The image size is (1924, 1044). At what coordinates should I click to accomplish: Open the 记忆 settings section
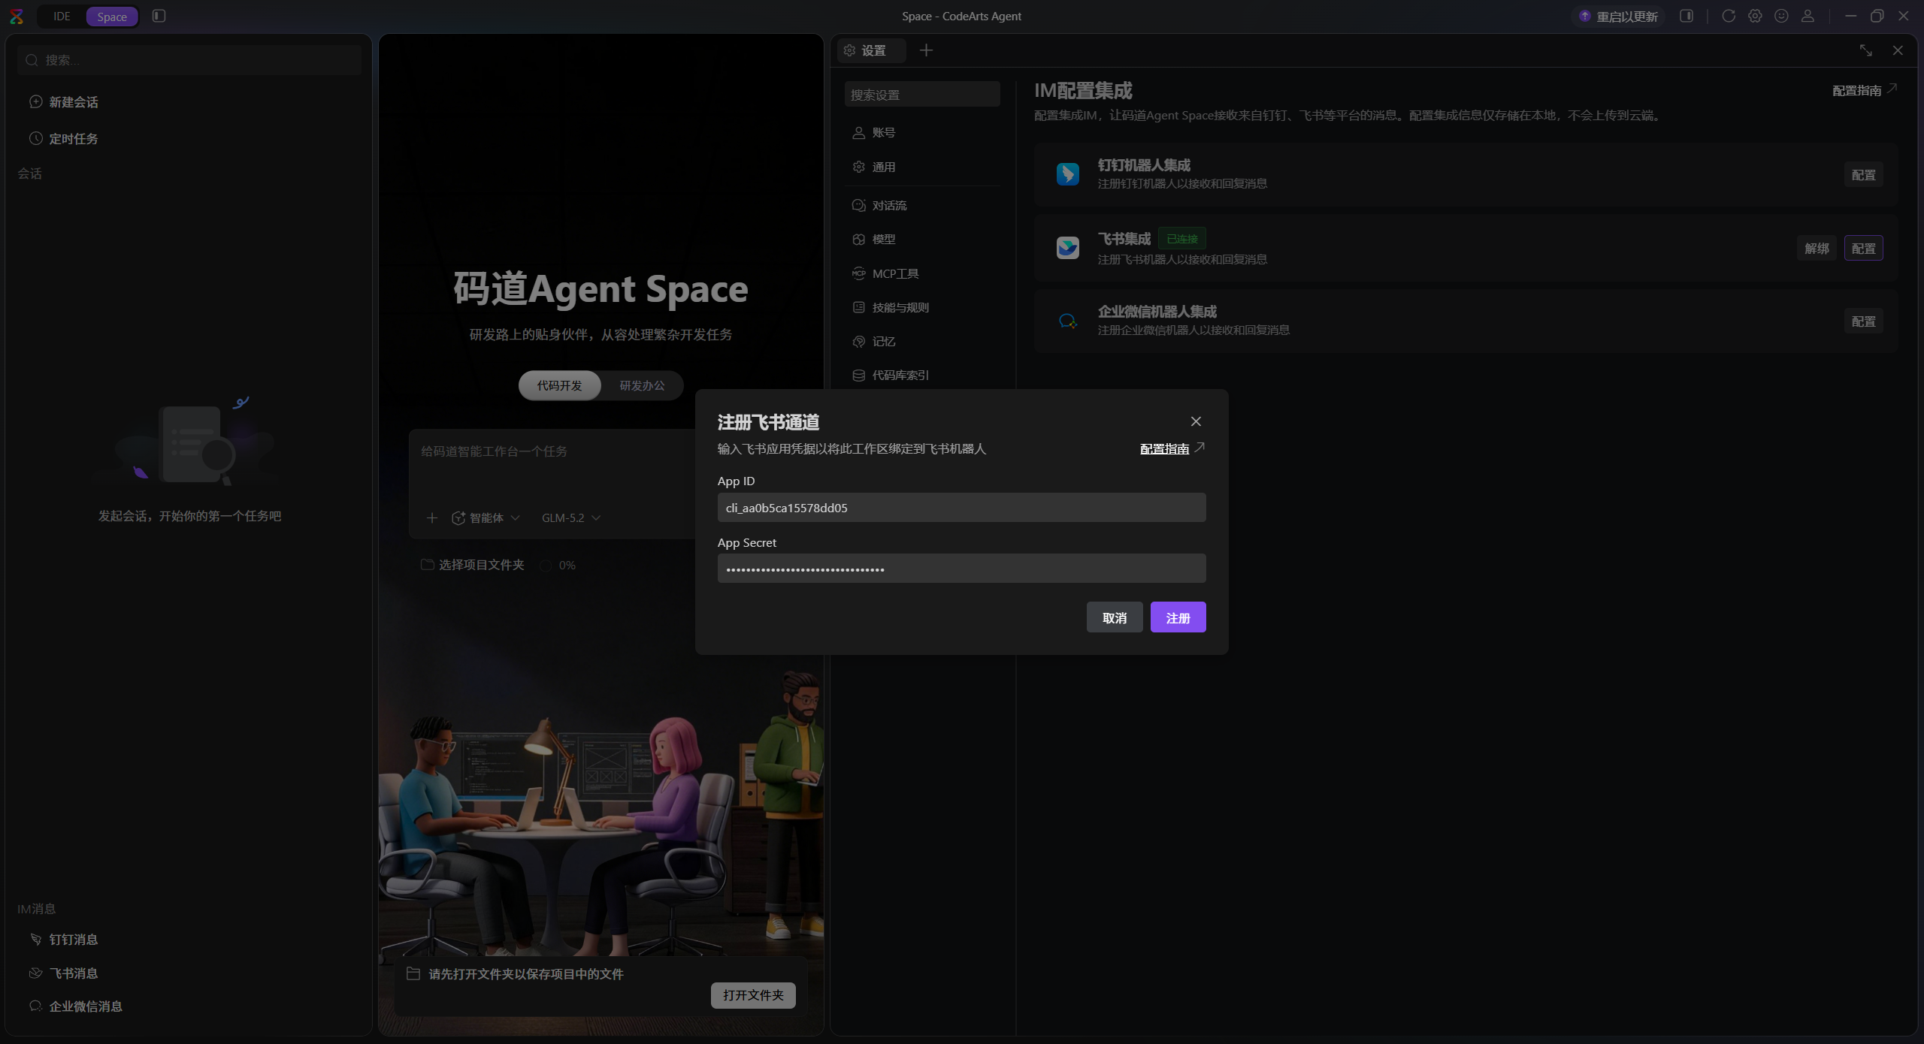pyautogui.click(x=923, y=342)
